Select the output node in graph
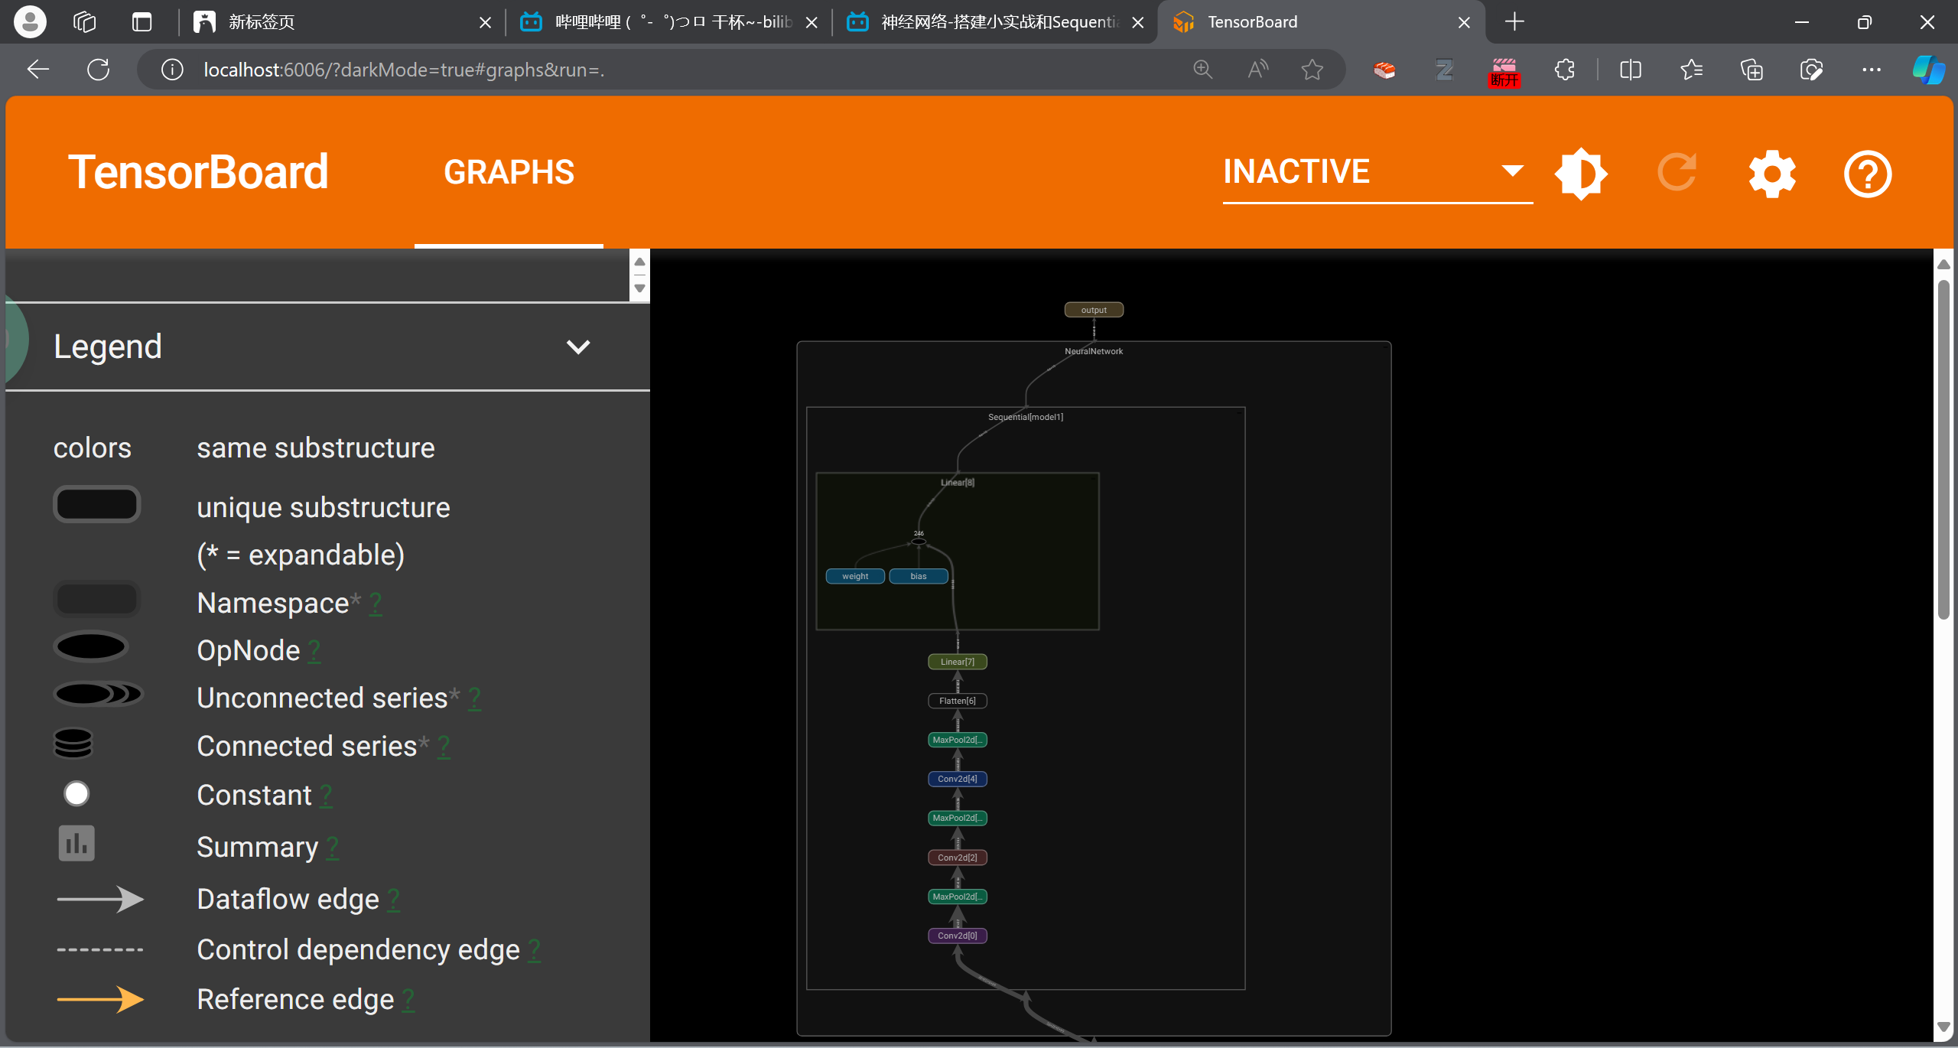 click(1094, 310)
